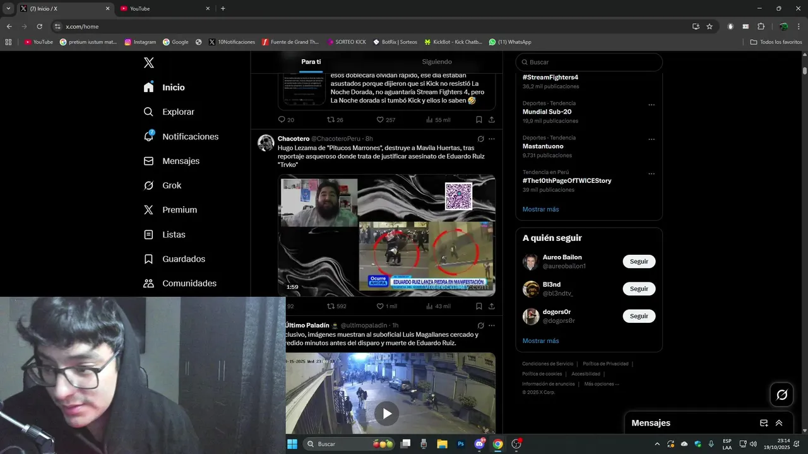Open Instagram bookmark
The height and width of the screenshot is (454, 808).
click(140, 42)
